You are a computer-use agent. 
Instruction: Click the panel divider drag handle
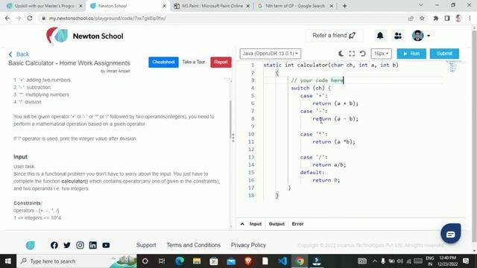[x=233, y=138]
